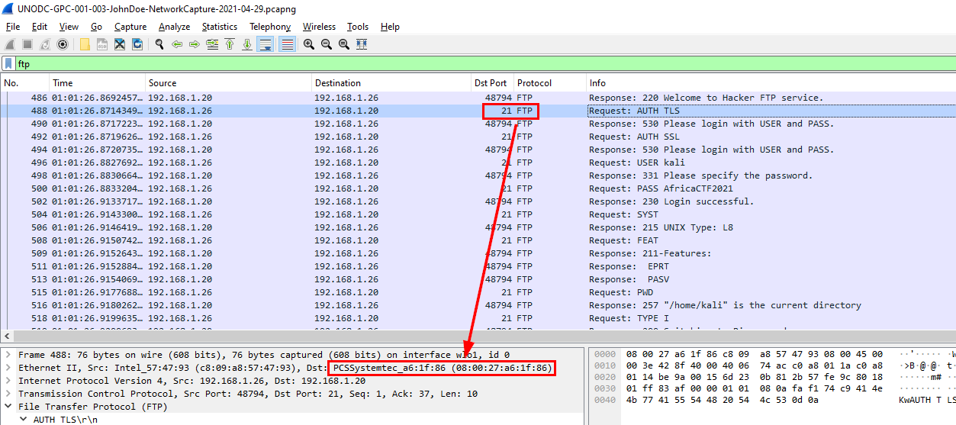
Task: Open the Analyze menu
Action: (x=174, y=27)
